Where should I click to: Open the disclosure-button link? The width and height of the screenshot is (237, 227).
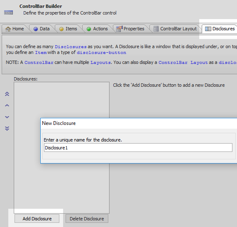[x=101, y=53]
